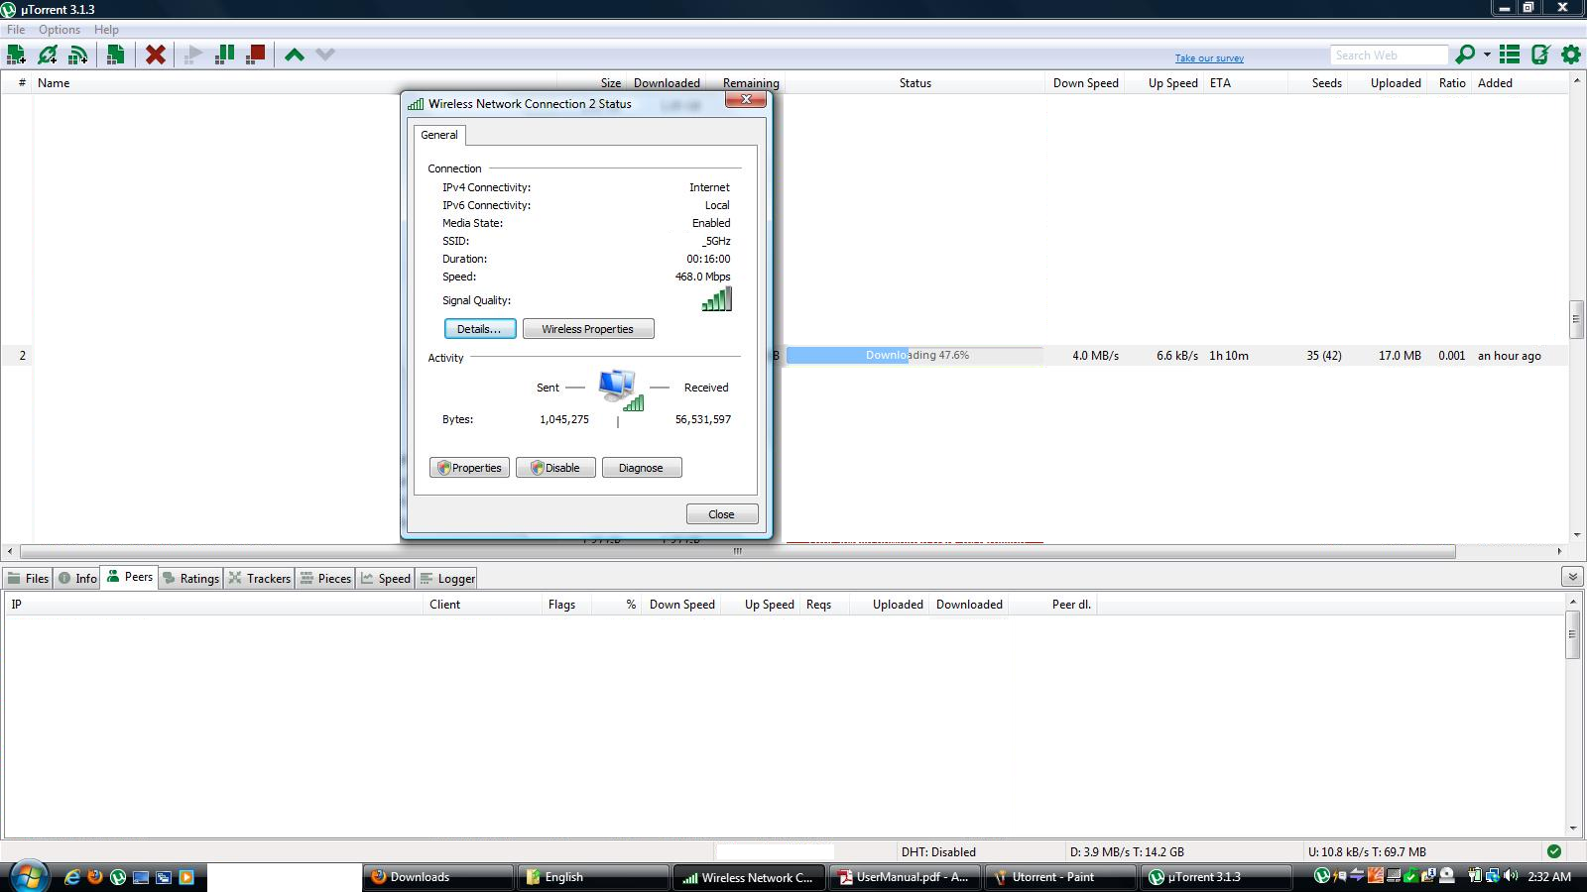
Task: Click the Details... button in status dialog
Action: coord(480,329)
